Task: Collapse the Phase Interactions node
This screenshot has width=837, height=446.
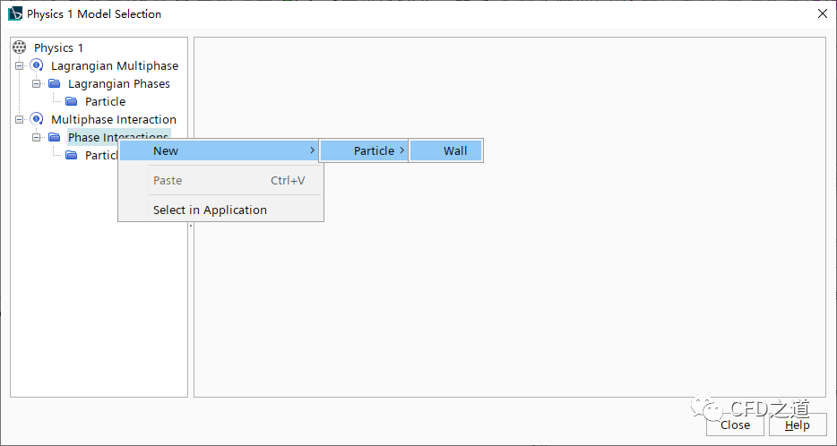Action: (37, 138)
